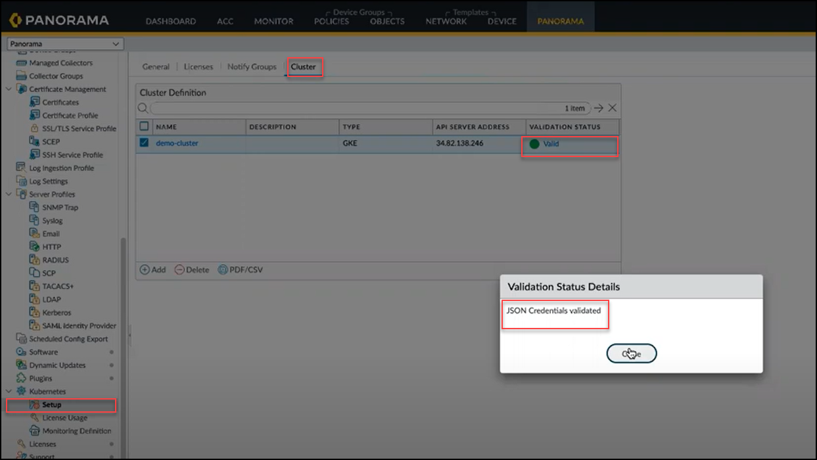Image resolution: width=817 pixels, height=460 pixels.
Task: Open the Kubernetes Setup item in sidebar
Action: [51, 405]
